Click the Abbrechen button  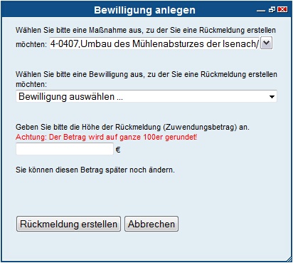pos(151,224)
